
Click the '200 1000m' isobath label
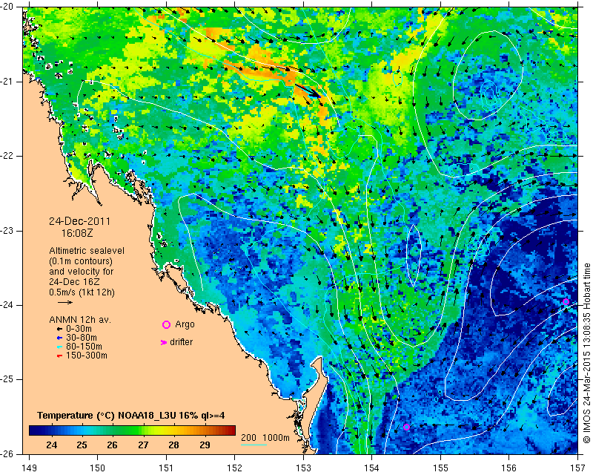(x=265, y=438)
